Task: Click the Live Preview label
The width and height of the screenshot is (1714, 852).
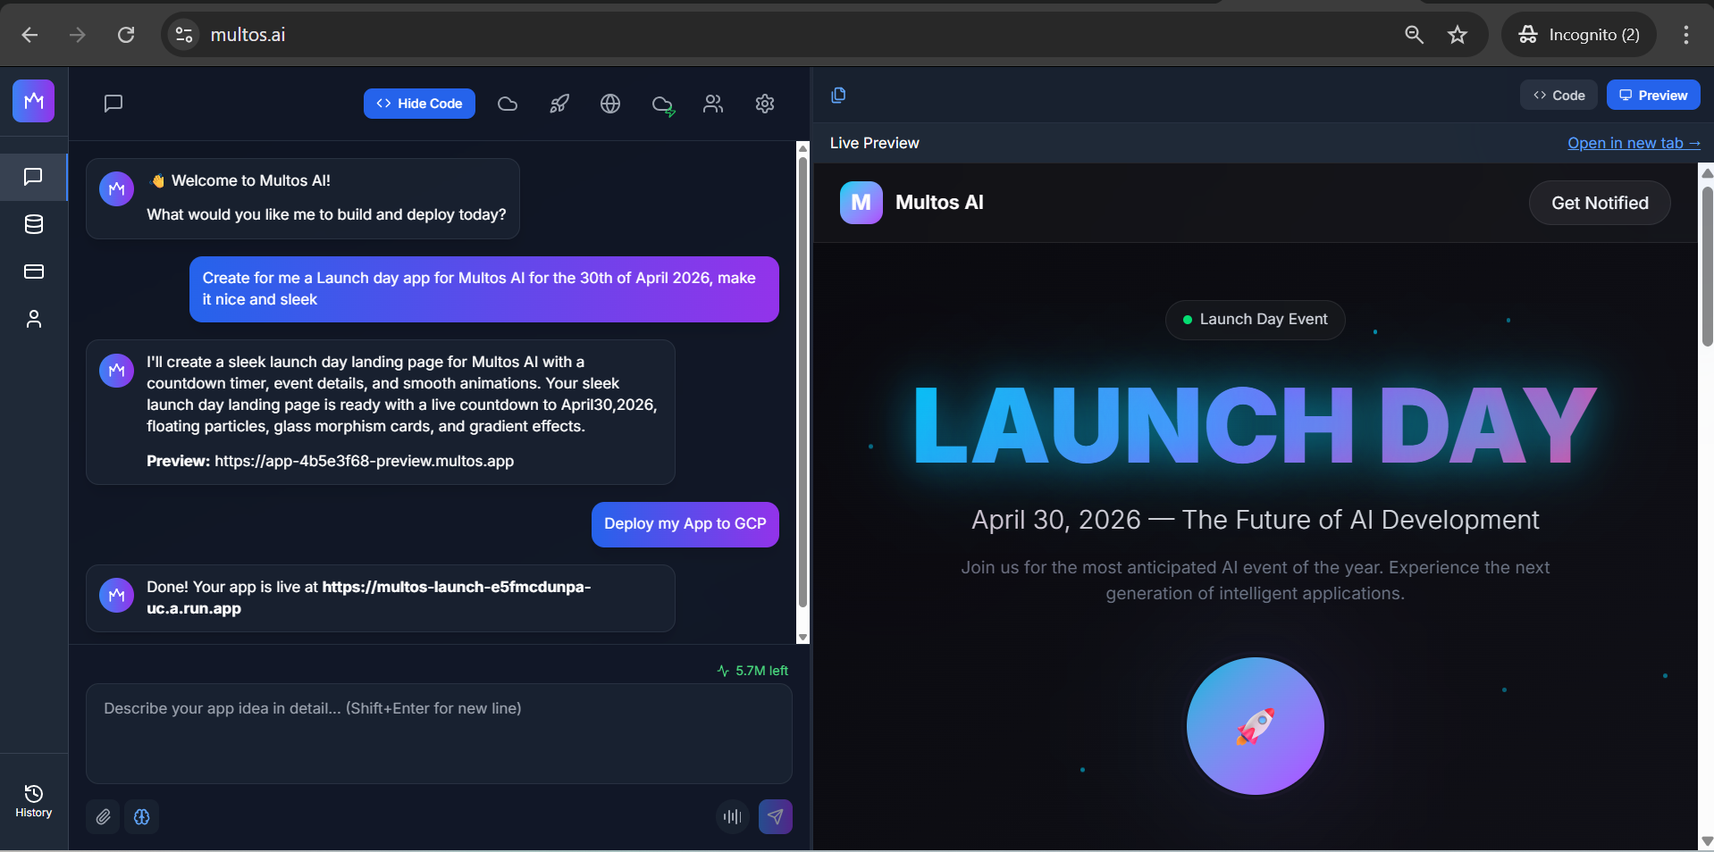Action: pyautogui.click(x=874, y=143)
